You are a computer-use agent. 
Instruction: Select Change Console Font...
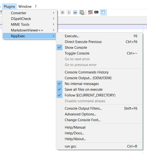[99, 120]
